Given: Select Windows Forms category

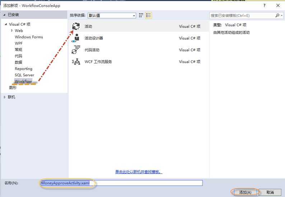Looking at the screenshot, I should (29, 37).
